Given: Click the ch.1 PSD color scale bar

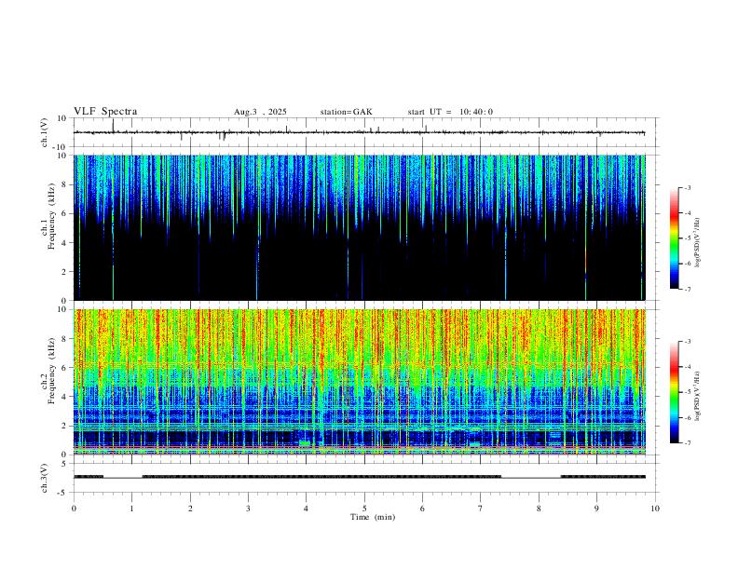Looking at the screenshot, I should click(674, 237).
